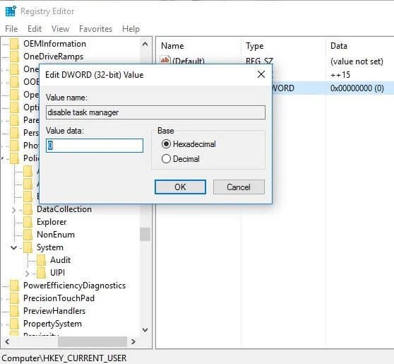Click the tree vertical scrollbar thumb

click(145, 235)
